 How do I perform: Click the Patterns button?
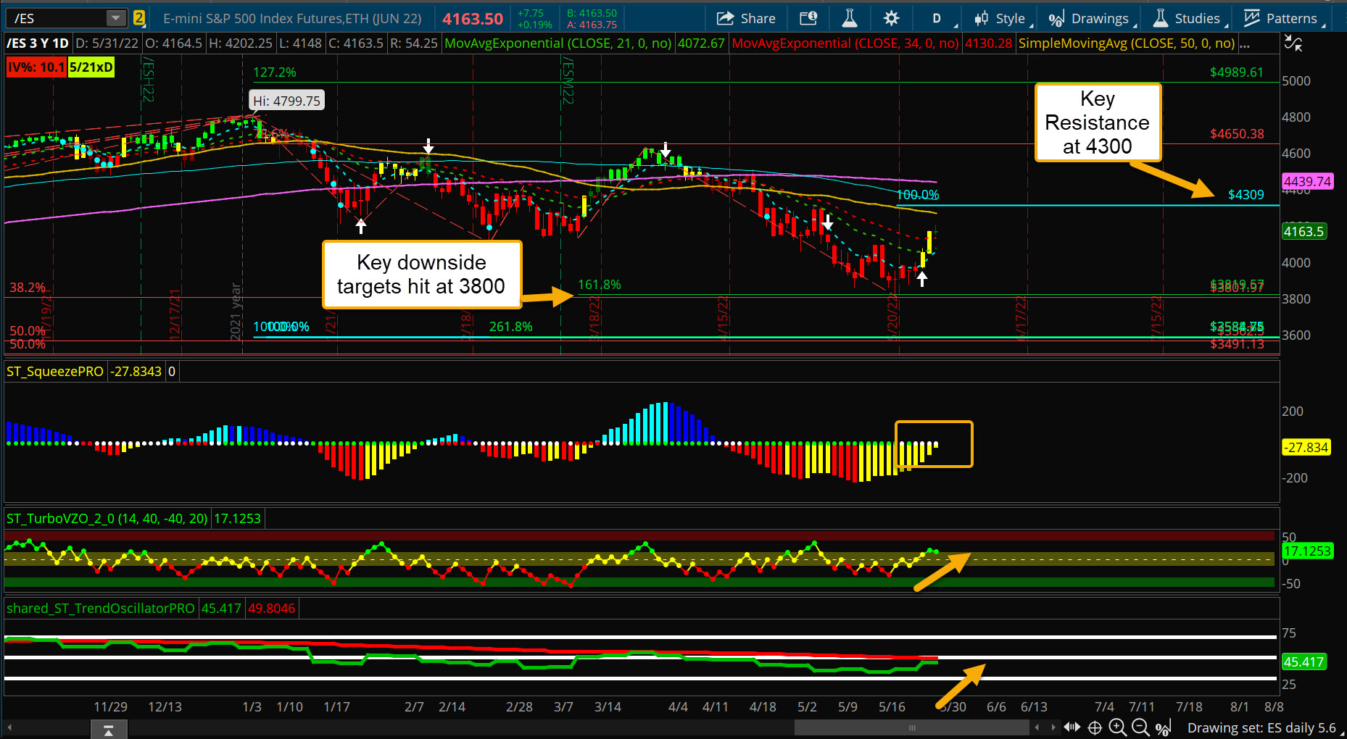pos(1282,18)
